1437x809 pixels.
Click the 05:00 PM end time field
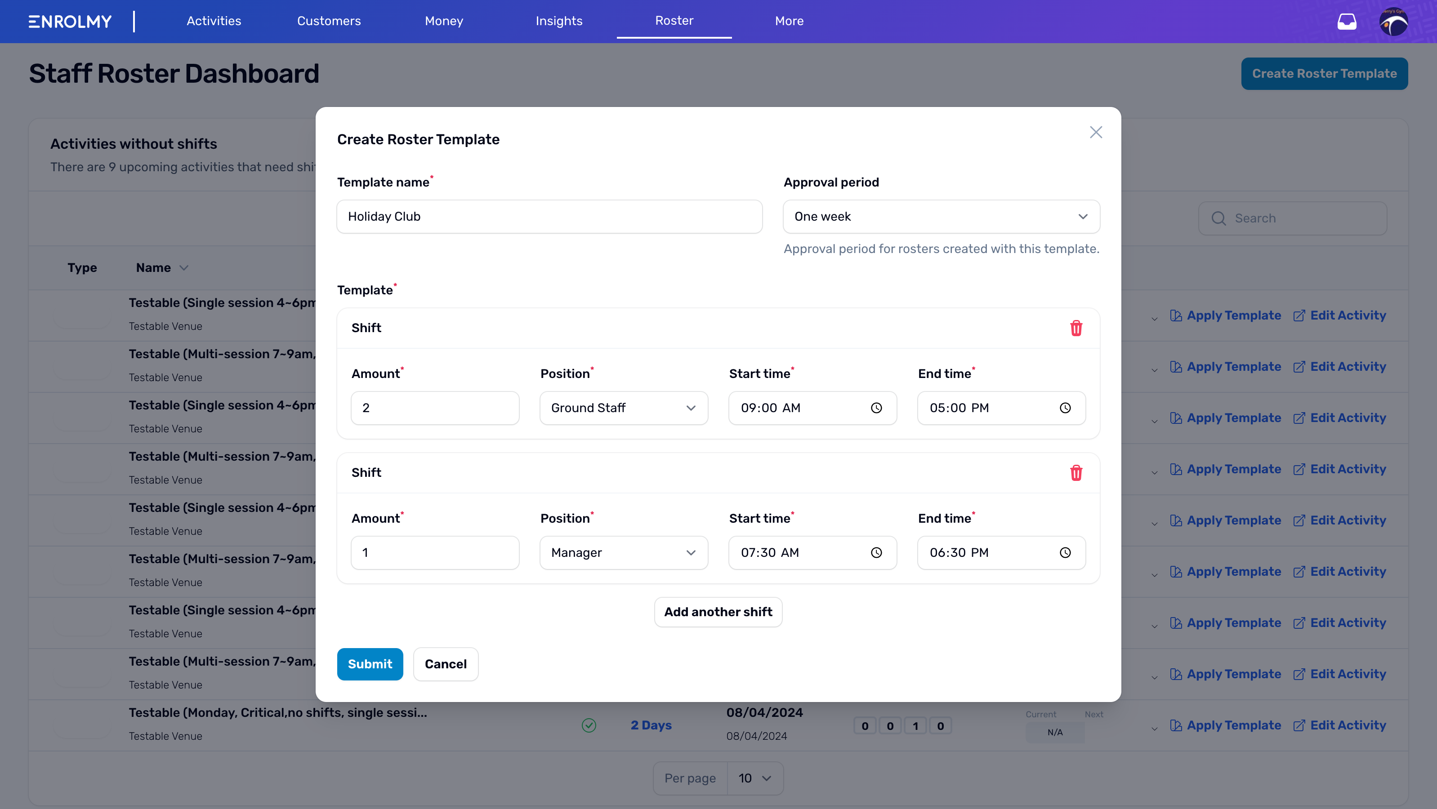1001,408
